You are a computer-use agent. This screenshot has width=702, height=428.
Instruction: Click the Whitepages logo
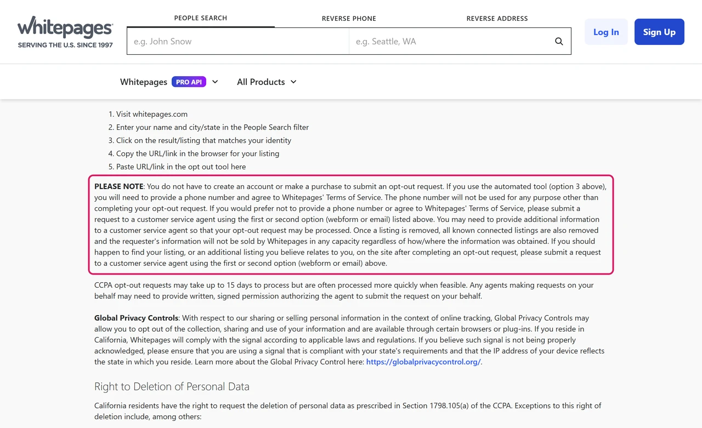[65, 32]
